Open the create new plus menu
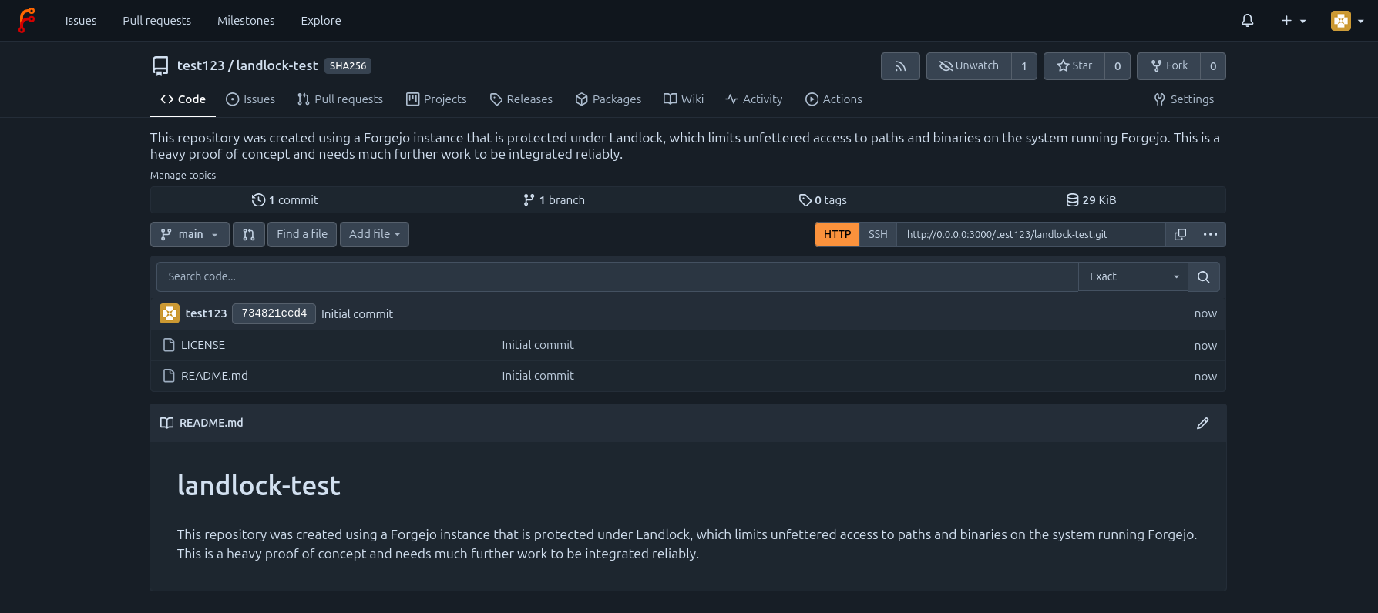 1293,21
